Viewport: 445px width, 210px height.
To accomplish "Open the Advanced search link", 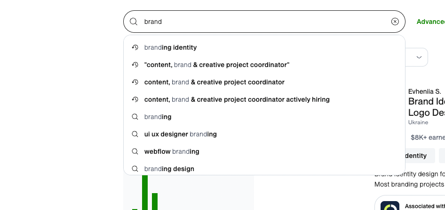I will click(x=430, y=22).
